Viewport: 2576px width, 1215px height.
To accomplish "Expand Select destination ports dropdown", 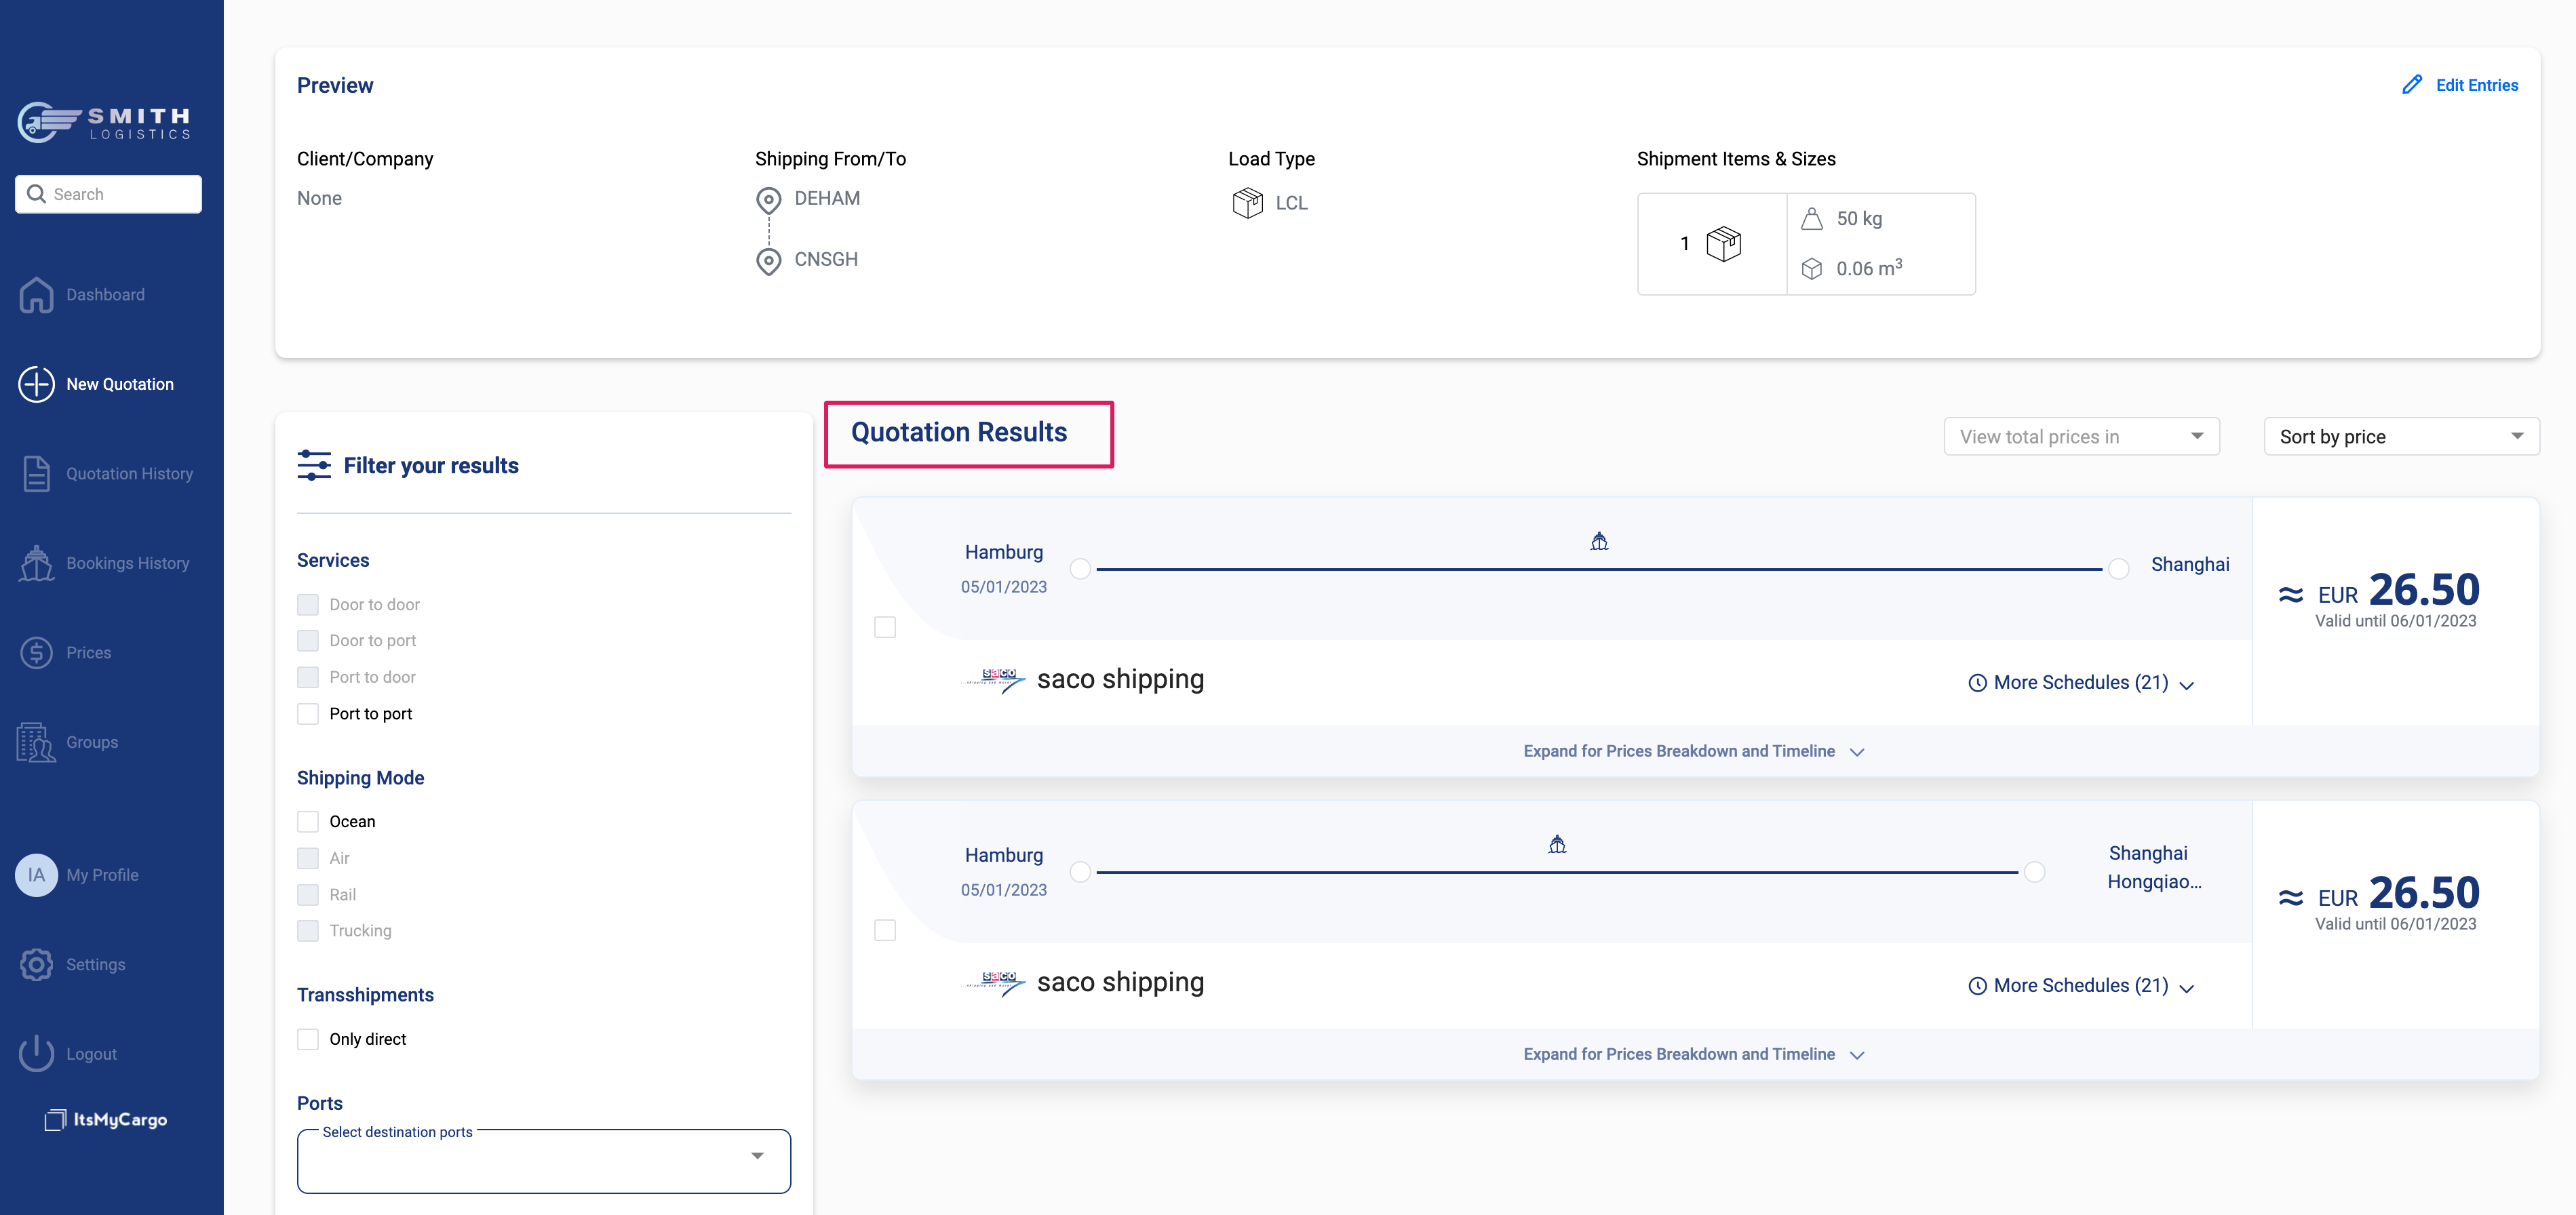I will pos(544,1160).
